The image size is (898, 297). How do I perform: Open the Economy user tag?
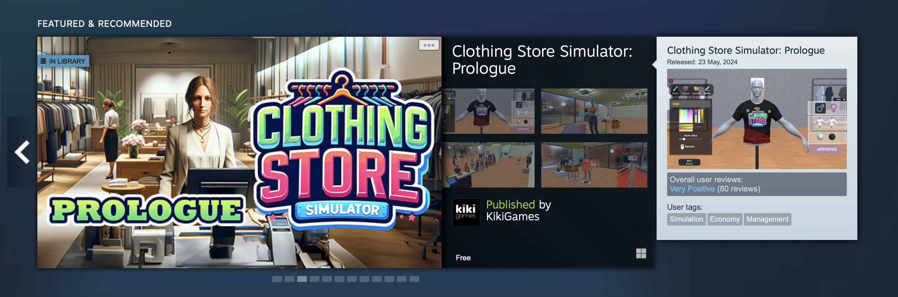pyautogui.click(x=725, y=219)
